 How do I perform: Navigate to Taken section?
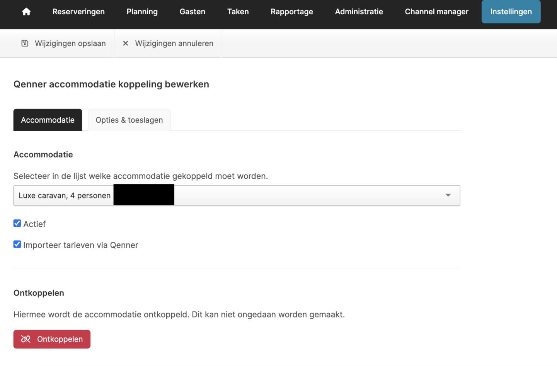pyautogui.click(x=238, y=12)
